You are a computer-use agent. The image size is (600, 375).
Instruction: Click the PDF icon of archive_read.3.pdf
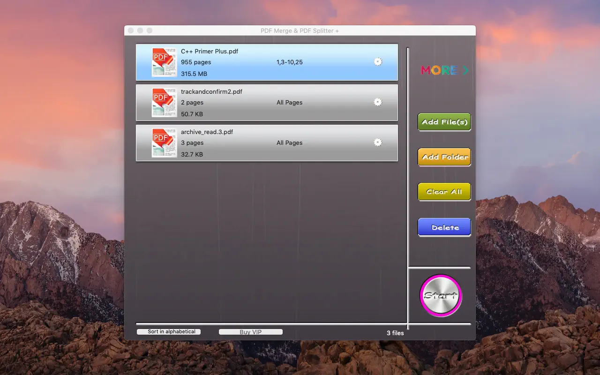(x=164, y=143)
